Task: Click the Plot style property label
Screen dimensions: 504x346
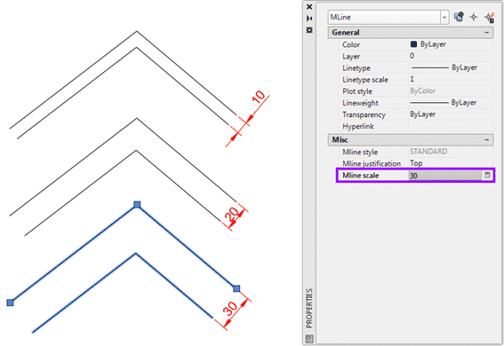Action: (357, 91)
